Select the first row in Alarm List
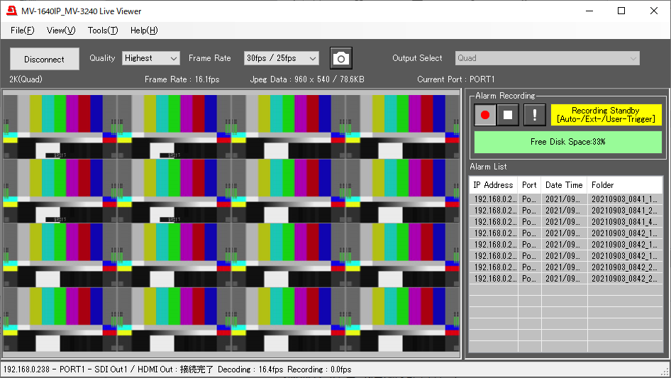Viewport: 671px width, 378px height. 565,199
